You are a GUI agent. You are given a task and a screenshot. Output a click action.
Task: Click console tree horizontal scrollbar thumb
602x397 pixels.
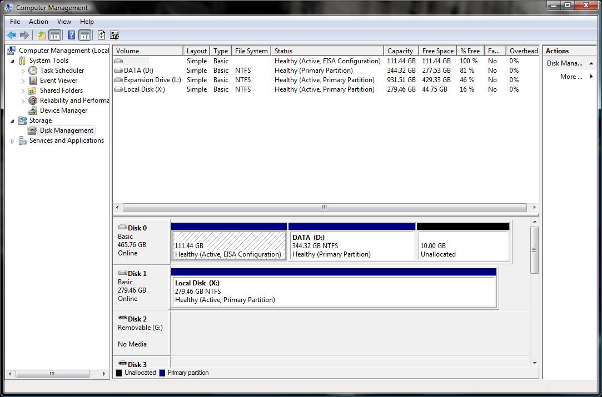52,374
